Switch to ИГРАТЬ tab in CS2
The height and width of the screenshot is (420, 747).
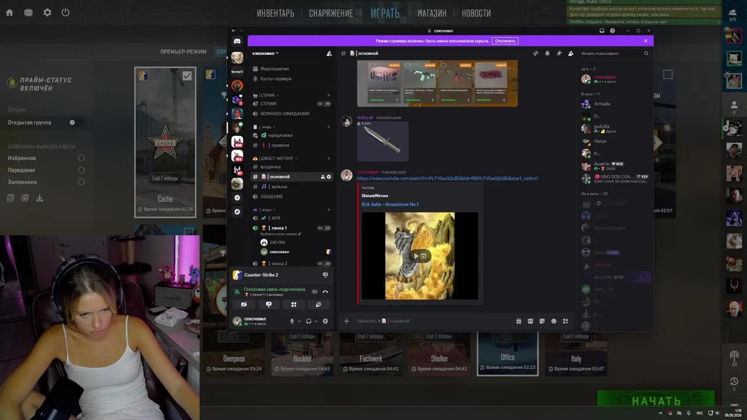pyautogui.click(x=385, y=13)
